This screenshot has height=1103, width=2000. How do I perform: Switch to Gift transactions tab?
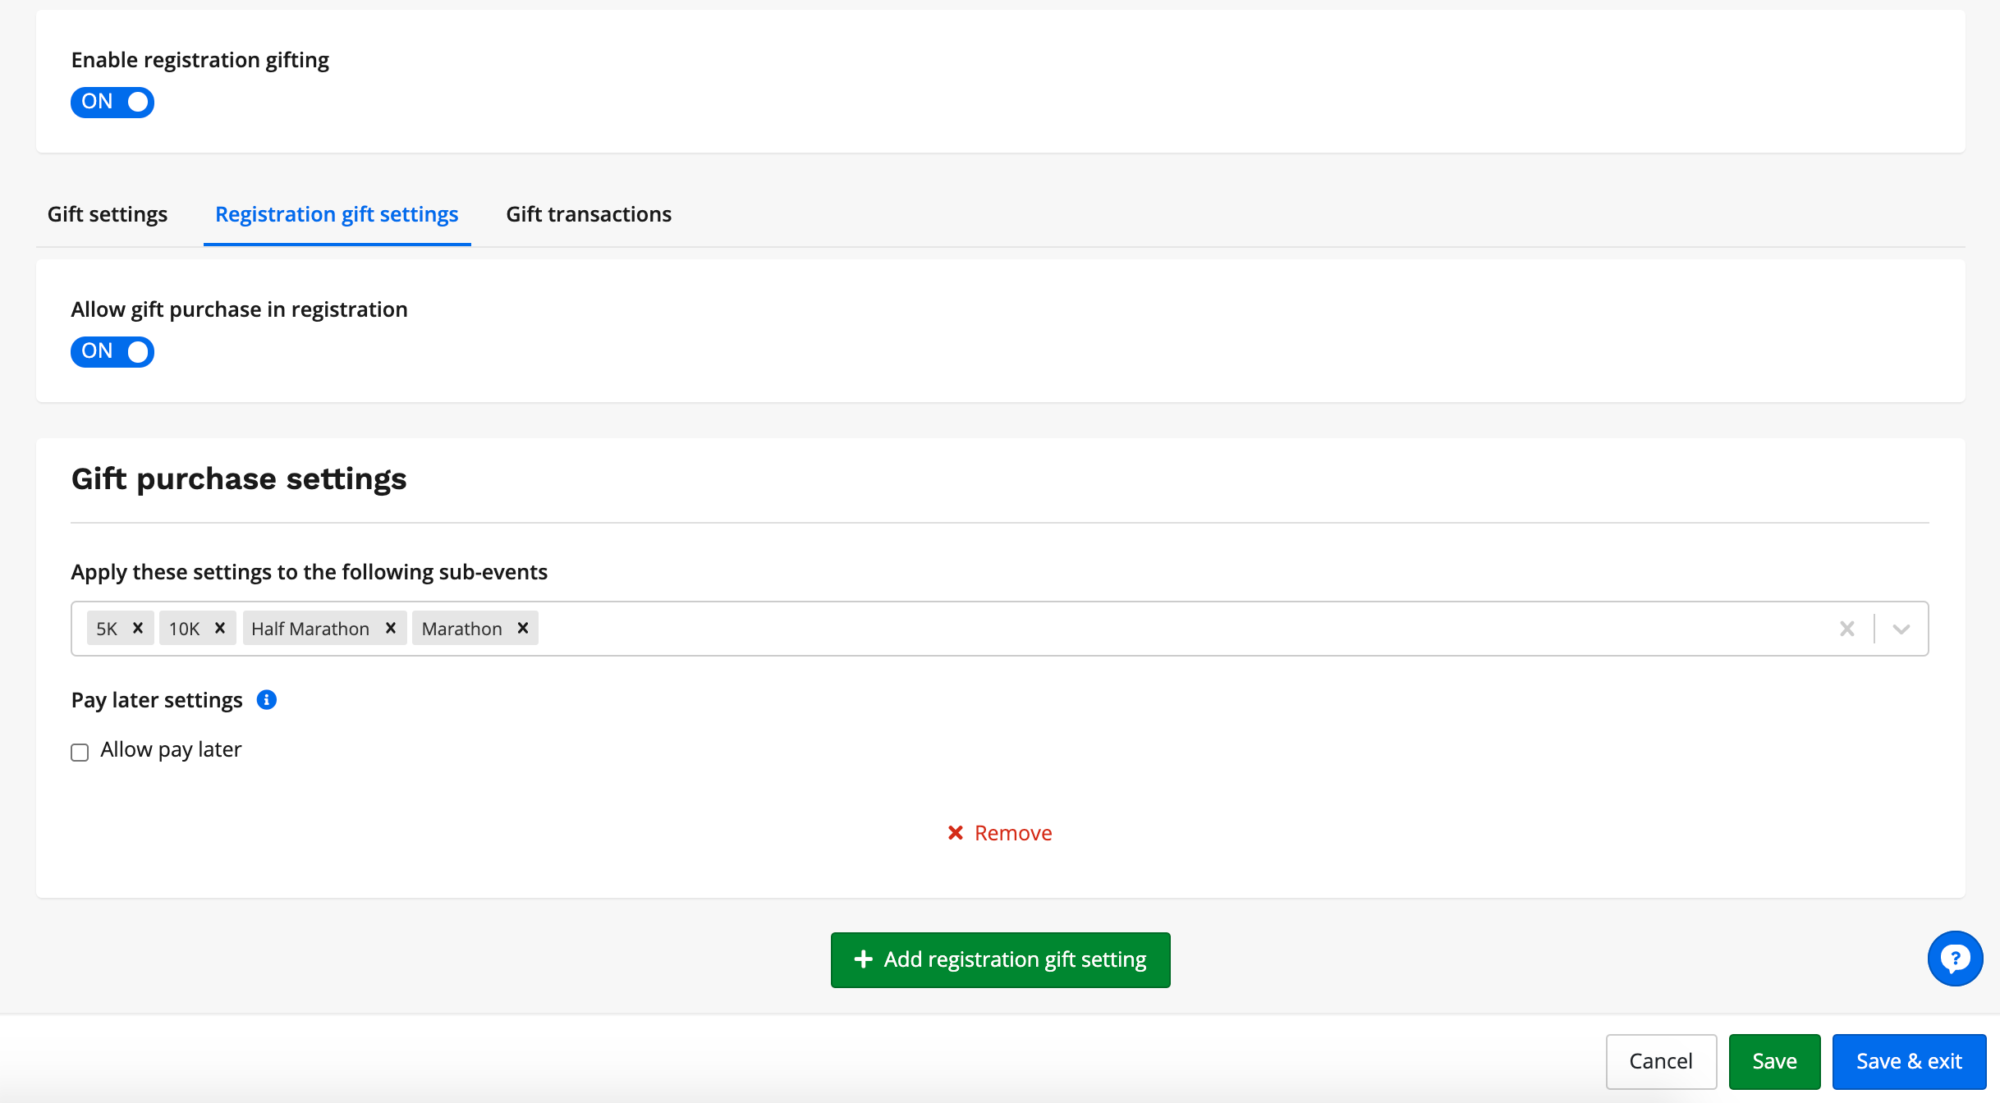click(x=589, y=214)
